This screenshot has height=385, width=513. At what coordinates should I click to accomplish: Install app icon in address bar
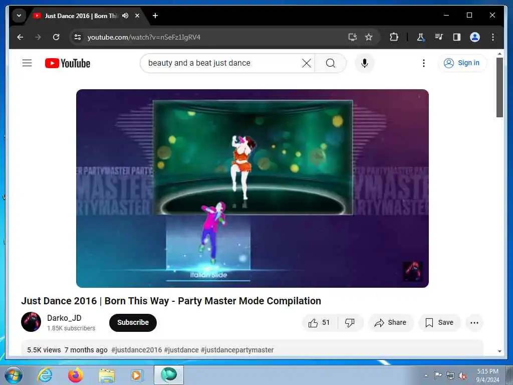pos(352,37)
